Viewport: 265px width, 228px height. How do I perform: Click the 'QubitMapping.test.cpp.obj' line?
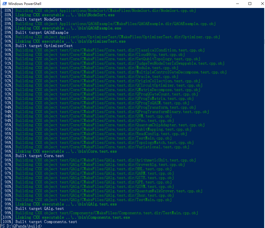point(96,129)
